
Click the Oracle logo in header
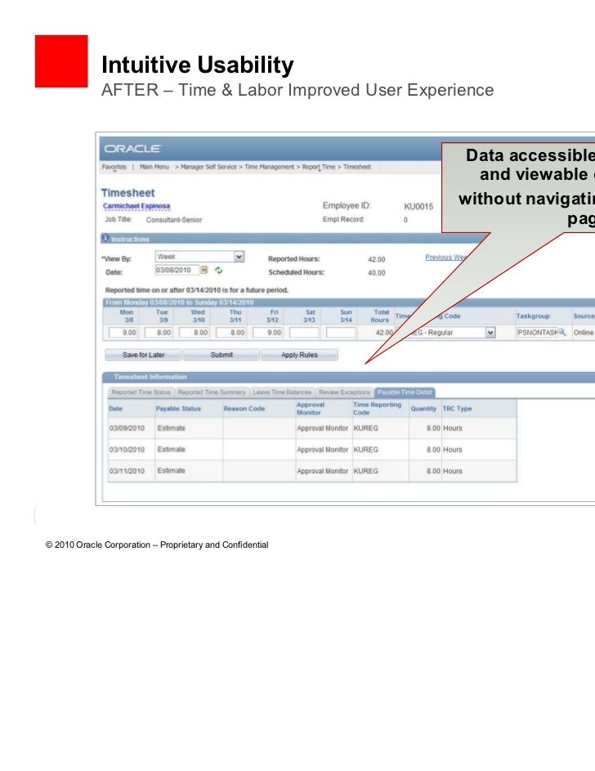[132, 149]
